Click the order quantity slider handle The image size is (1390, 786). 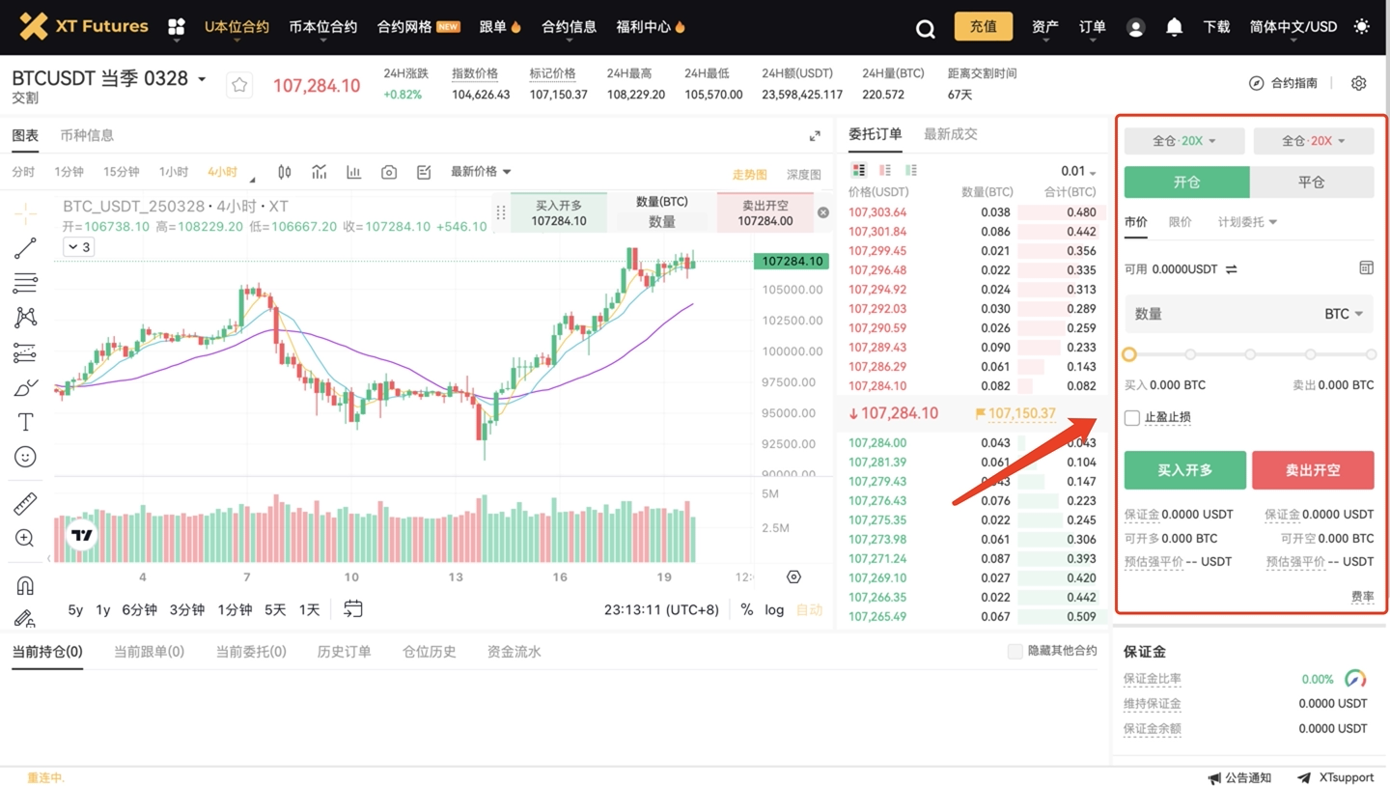pyautogui.click(x=1129, y=354)
